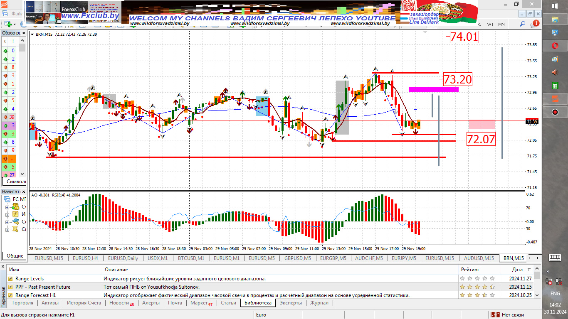The width and height of the screenshot is (568, 319).
Task: Select the Scripts scroll icon in Navigator
Action: [x=15, y=229]
